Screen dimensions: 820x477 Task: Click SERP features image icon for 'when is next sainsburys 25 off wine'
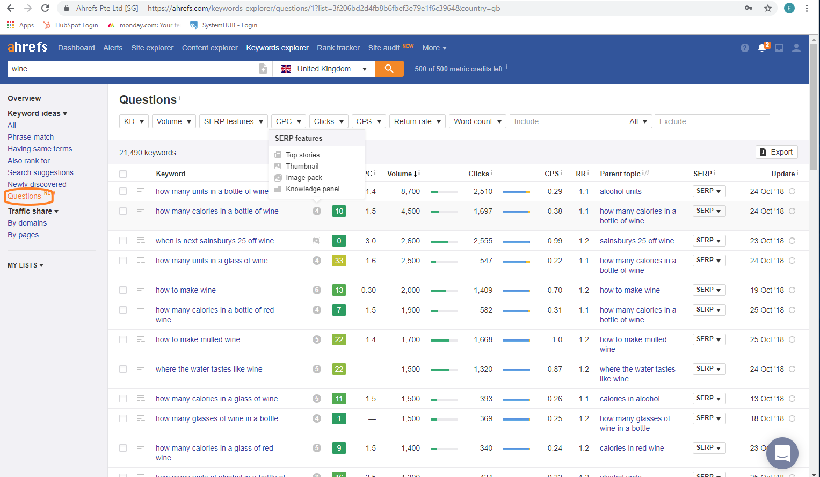pos(316,241)
